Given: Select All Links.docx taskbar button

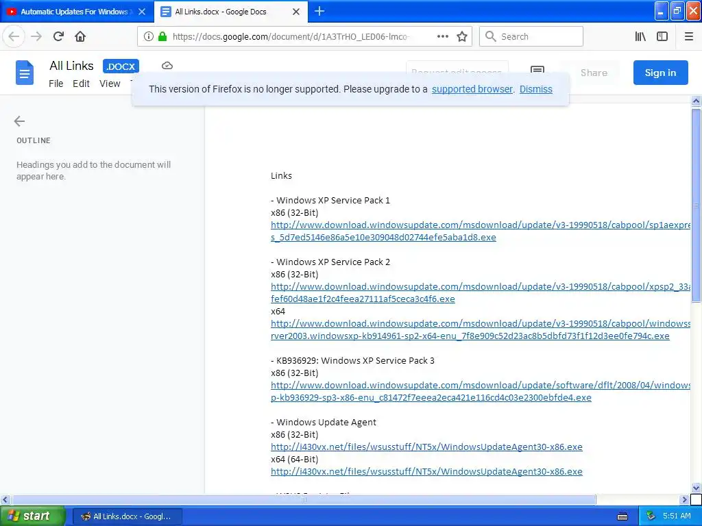Looking at the screenshot, I should pos(128,516).
